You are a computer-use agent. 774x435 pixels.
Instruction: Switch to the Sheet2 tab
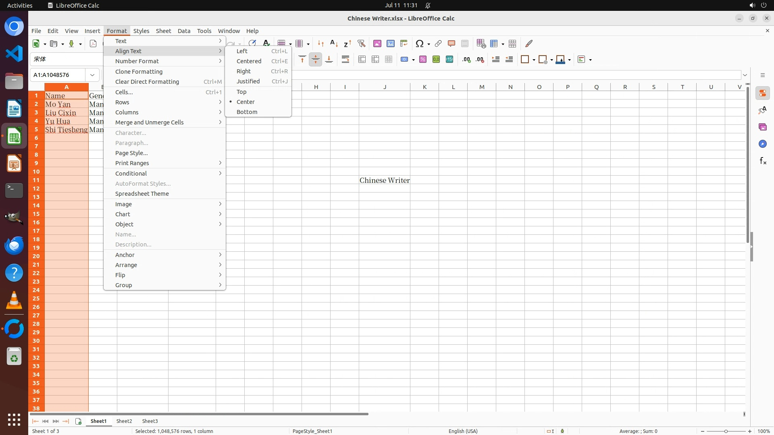pyautogui.click(x=124, y=421)
